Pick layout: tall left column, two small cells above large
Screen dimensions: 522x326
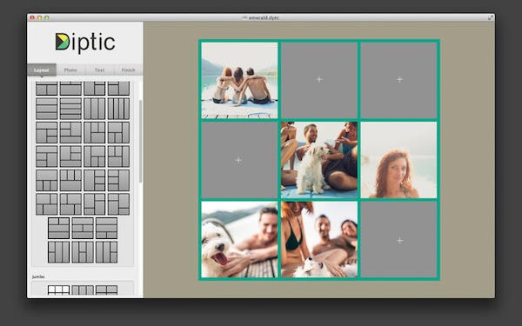95,132
